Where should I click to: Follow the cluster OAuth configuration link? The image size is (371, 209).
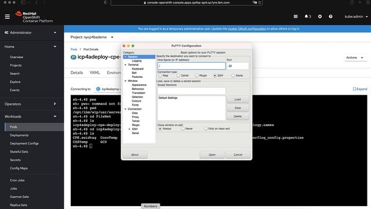click(247, 29)
